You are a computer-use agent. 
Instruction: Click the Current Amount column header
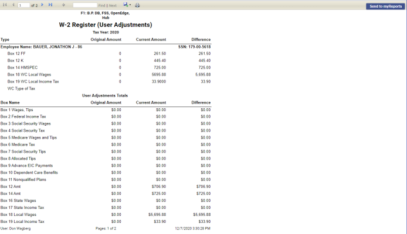click(151, 39)
